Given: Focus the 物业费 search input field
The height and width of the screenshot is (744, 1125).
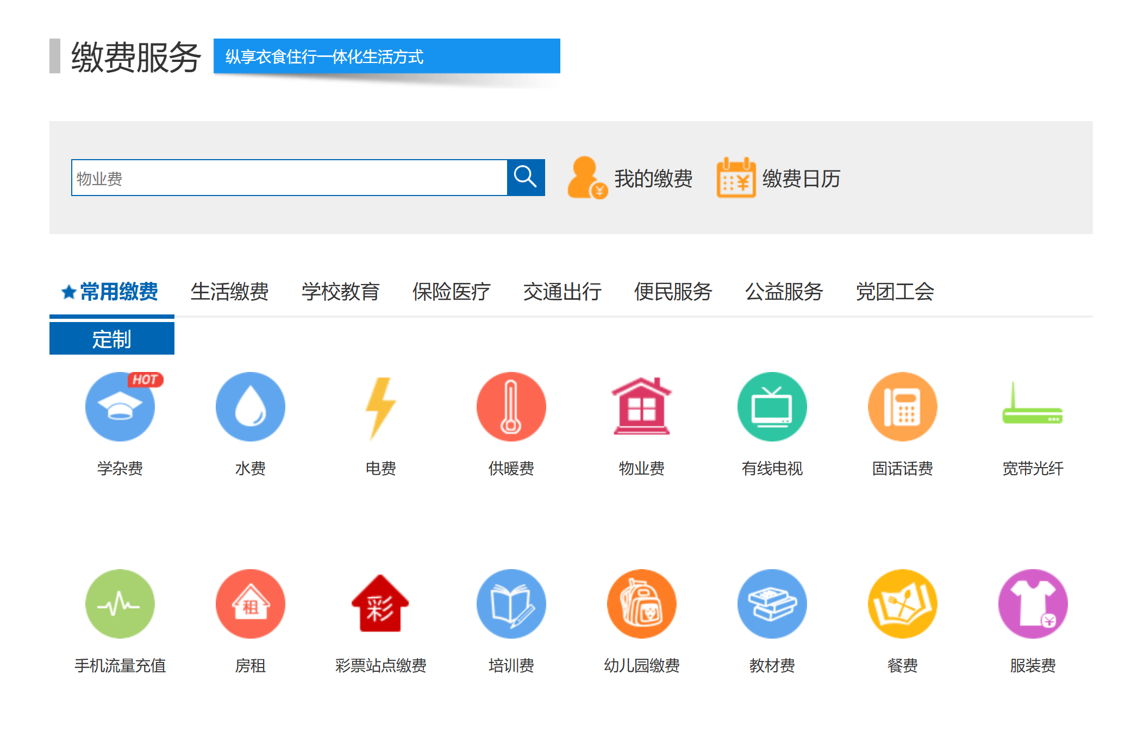Looking at the screenshot, I should [x=288, y=178].
